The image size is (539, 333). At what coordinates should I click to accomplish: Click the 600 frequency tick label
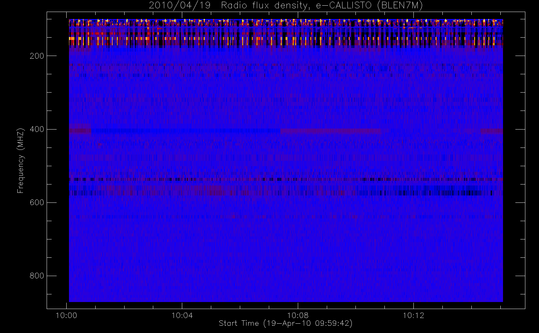coord(37,202)
